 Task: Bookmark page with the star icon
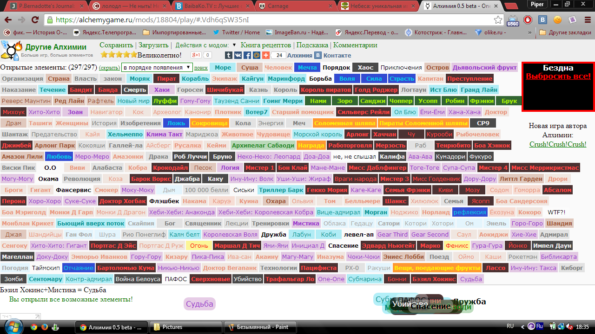498,20
